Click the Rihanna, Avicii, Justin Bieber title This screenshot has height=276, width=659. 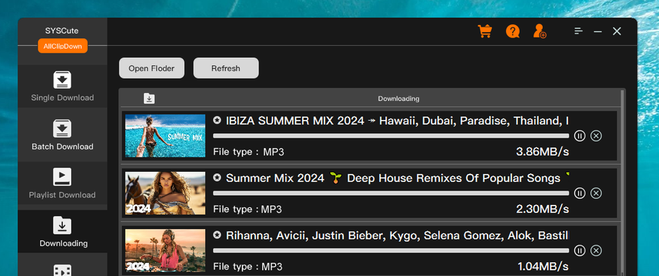[x=397, y=235]
